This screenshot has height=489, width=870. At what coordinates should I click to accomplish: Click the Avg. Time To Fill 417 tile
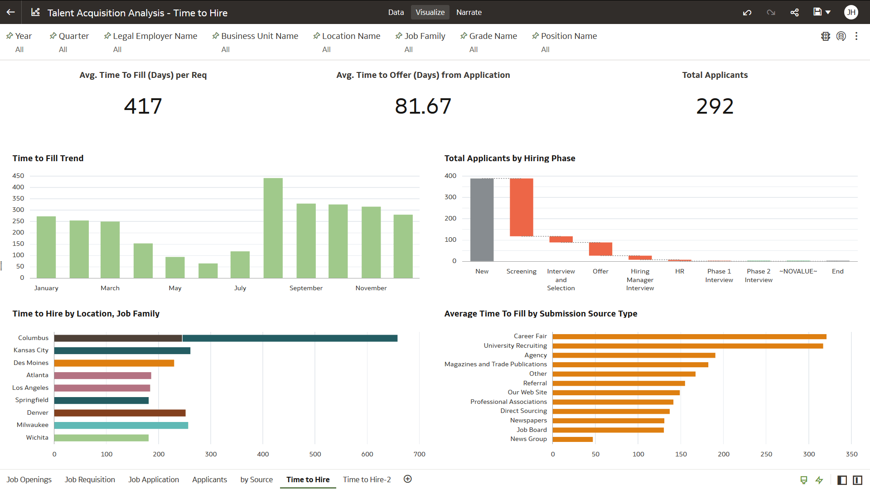point(143,106)
